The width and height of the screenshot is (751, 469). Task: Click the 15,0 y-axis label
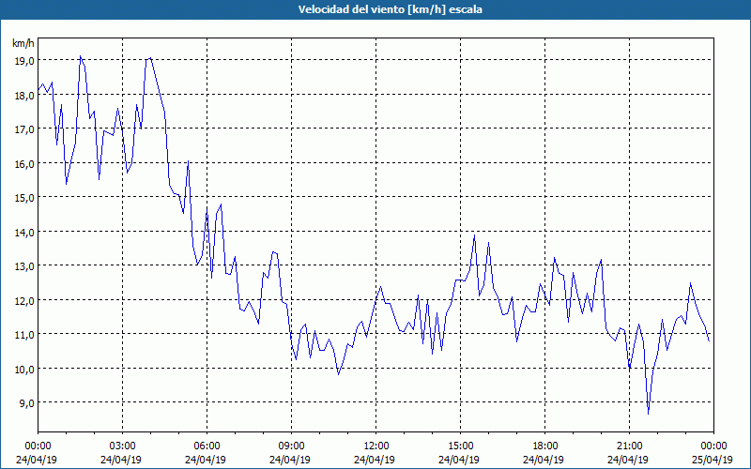[24, 198]
